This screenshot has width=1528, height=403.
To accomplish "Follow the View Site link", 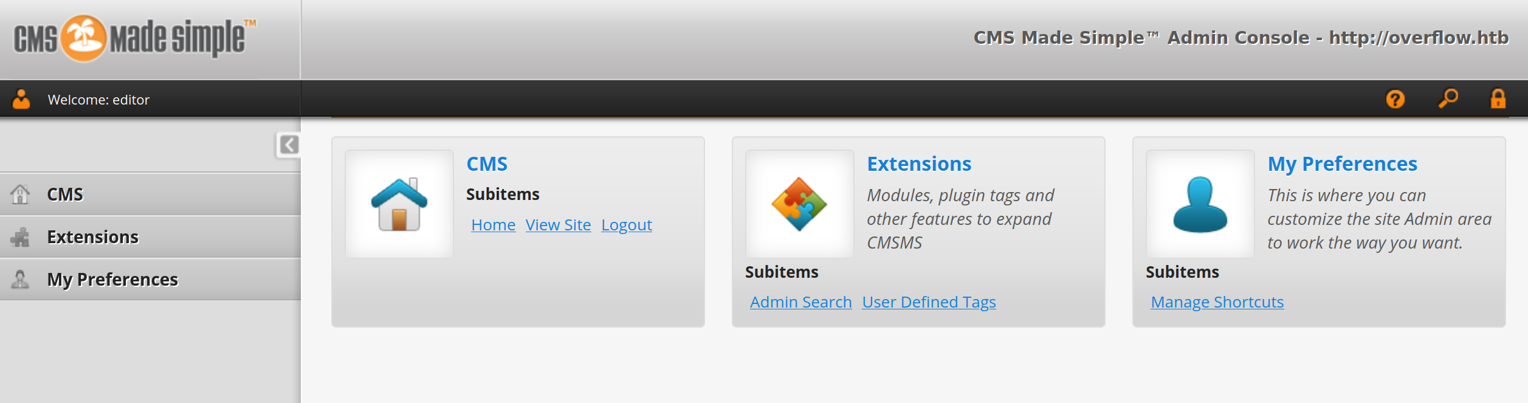I will [558, 225].
